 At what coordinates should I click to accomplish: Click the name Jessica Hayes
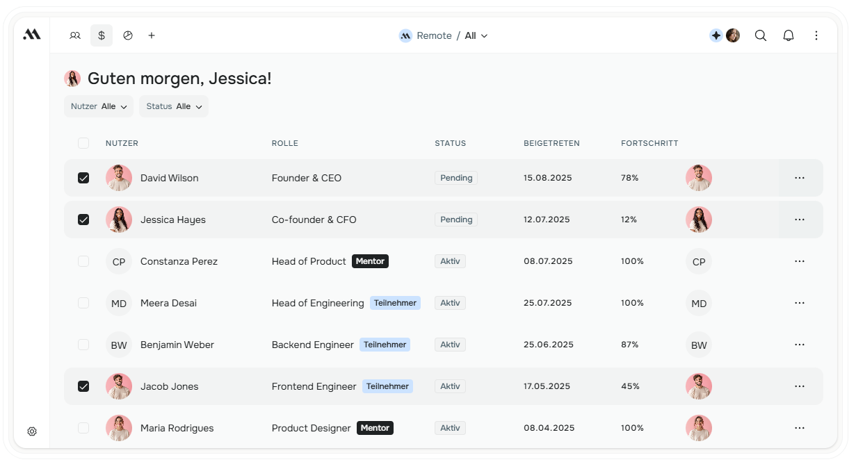(x=173, y=220)
